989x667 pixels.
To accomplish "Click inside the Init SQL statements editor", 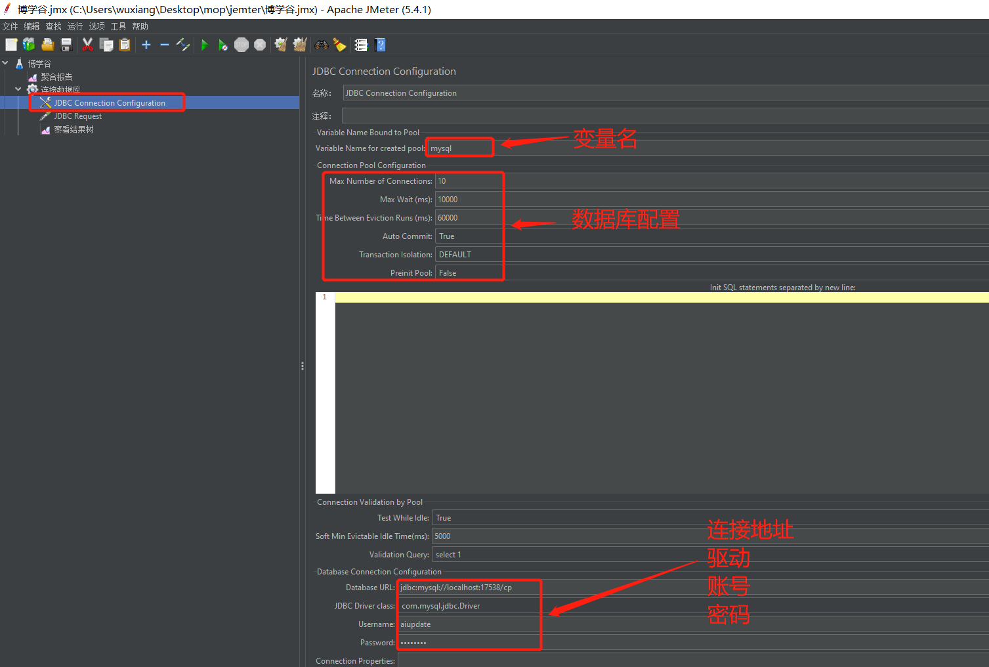I will pos(662,393).
